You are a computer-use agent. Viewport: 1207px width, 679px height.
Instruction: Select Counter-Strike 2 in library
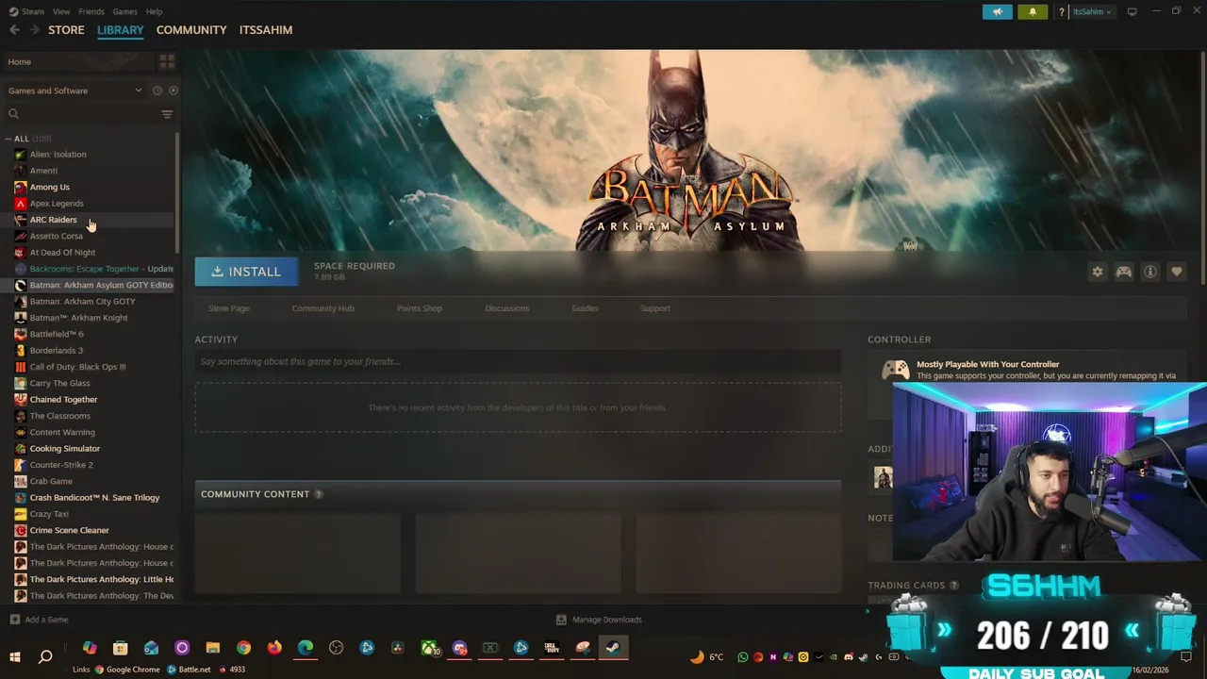60,465
